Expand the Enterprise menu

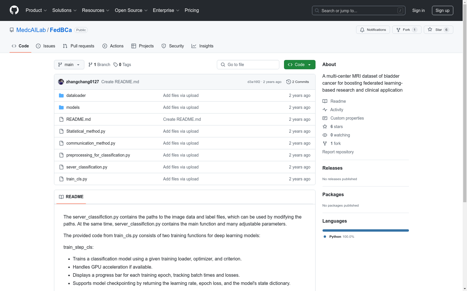166,10
